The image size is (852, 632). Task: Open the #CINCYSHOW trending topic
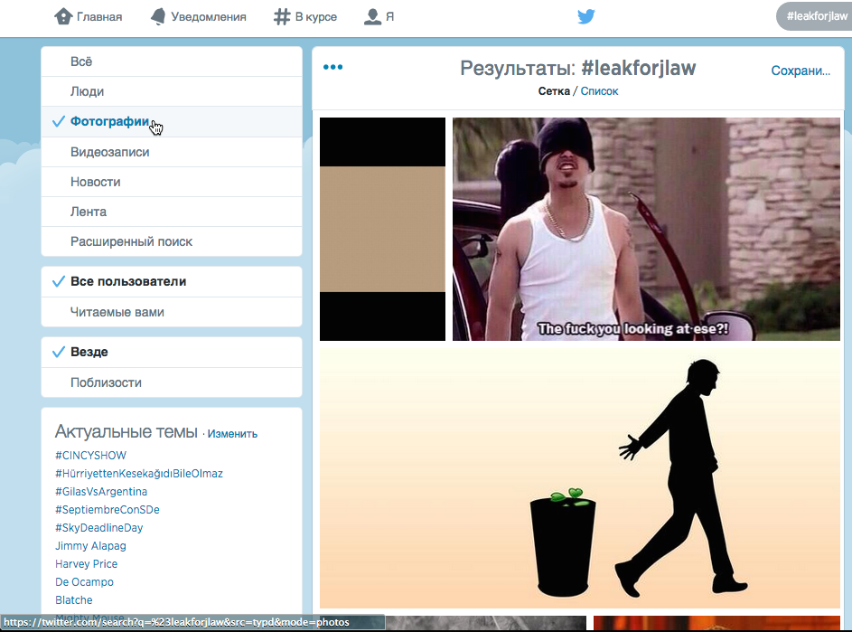click(x=90, y=456)
